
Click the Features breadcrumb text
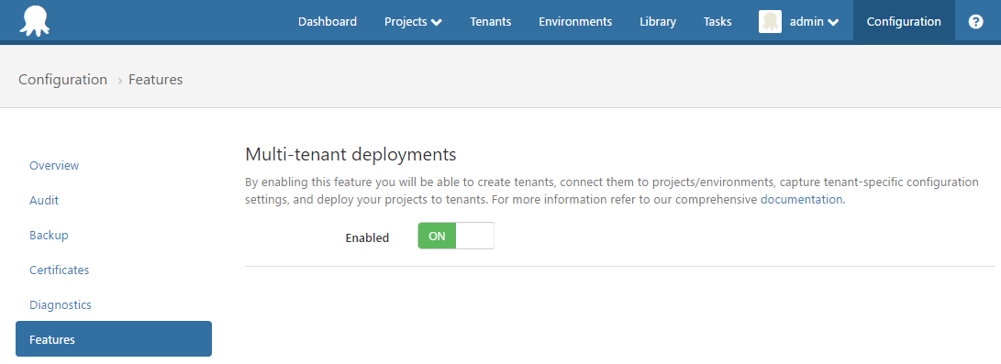pyautogui.click(x=156, y=80)
